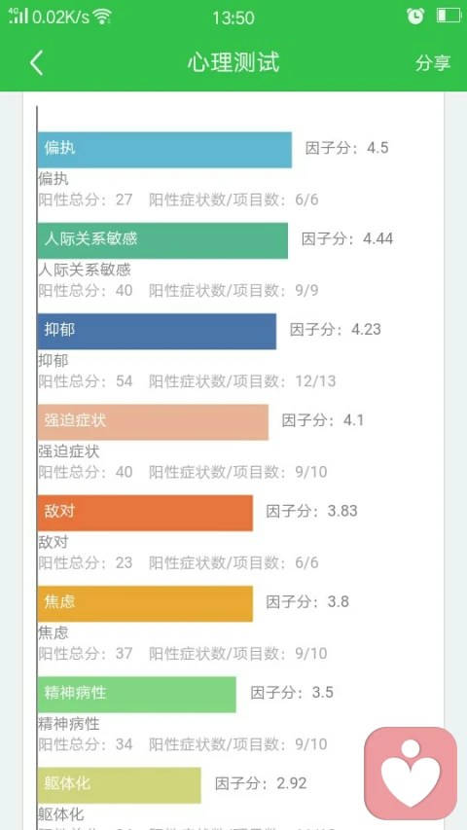Select the dark blue 抑郁 bar

pyautogui.click(x=157, y=332)
